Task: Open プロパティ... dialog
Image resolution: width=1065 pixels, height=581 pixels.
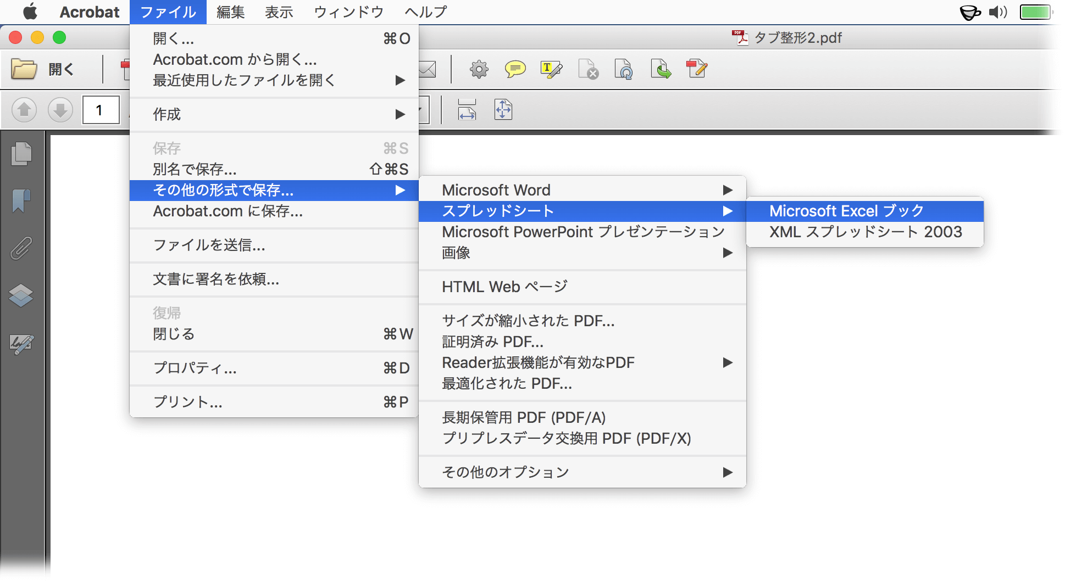Action: pos(274,368)
